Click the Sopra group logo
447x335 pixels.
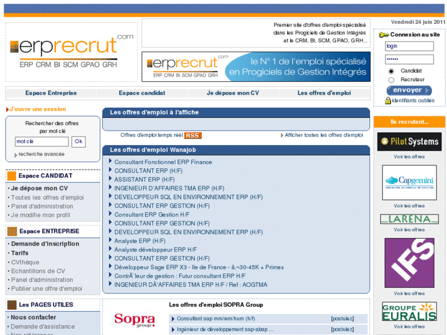pyautogui.click(x=135, y=320)
